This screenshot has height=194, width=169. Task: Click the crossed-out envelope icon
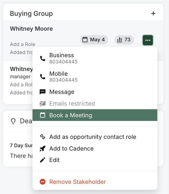(43, 104)
